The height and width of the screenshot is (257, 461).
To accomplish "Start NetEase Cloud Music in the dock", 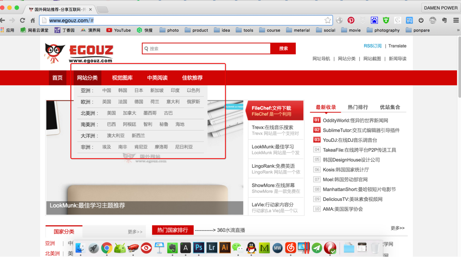I will 290,247.
